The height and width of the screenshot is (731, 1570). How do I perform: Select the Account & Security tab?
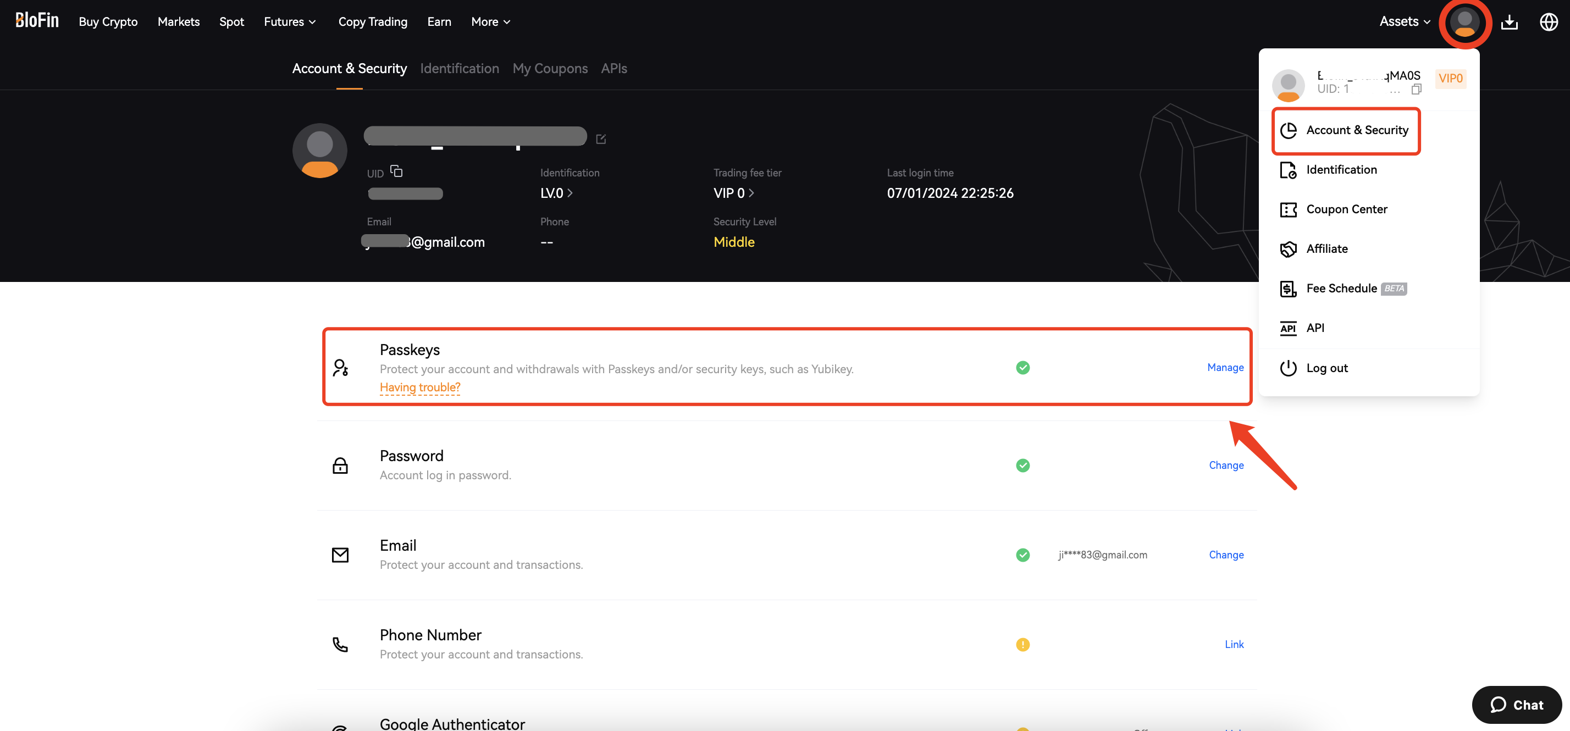point(349,69)
